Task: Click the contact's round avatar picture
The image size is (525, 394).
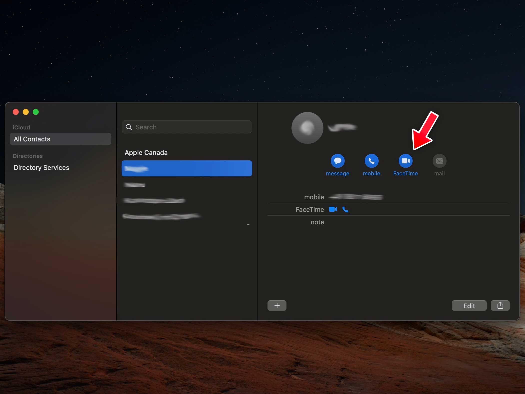Action: click(x=307, y=128)
